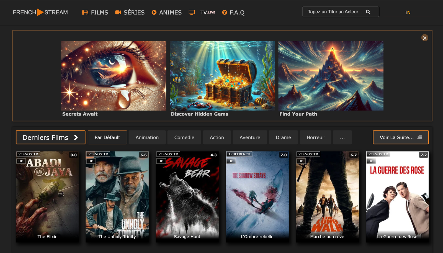This screenshot has width=443, height=253.
Task: Close the ad banner with X
Action: (x=424, y=38)
